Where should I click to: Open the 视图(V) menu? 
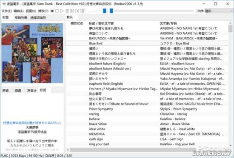pos(31,11)
